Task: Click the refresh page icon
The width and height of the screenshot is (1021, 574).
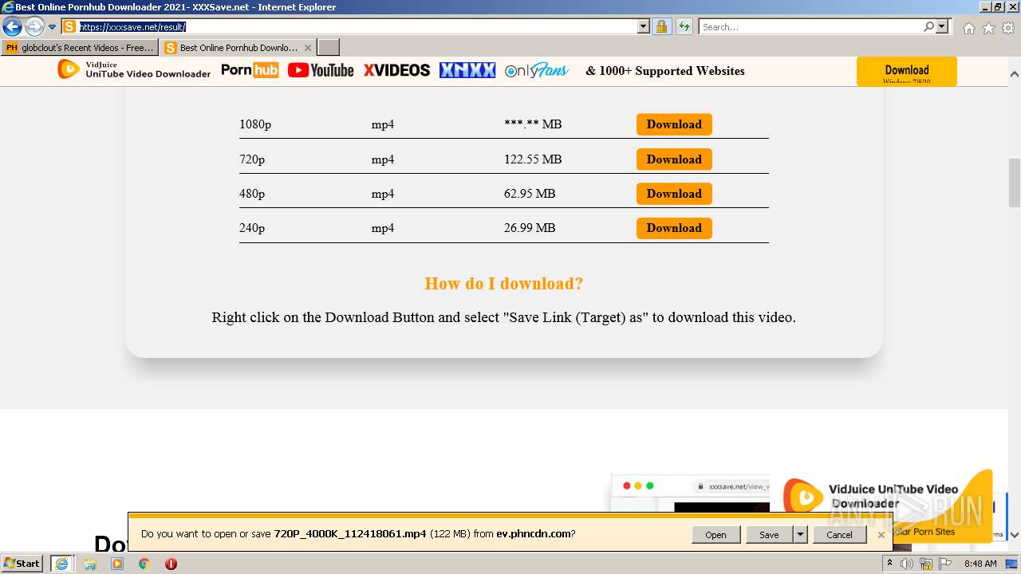Action: click(684, 26)
